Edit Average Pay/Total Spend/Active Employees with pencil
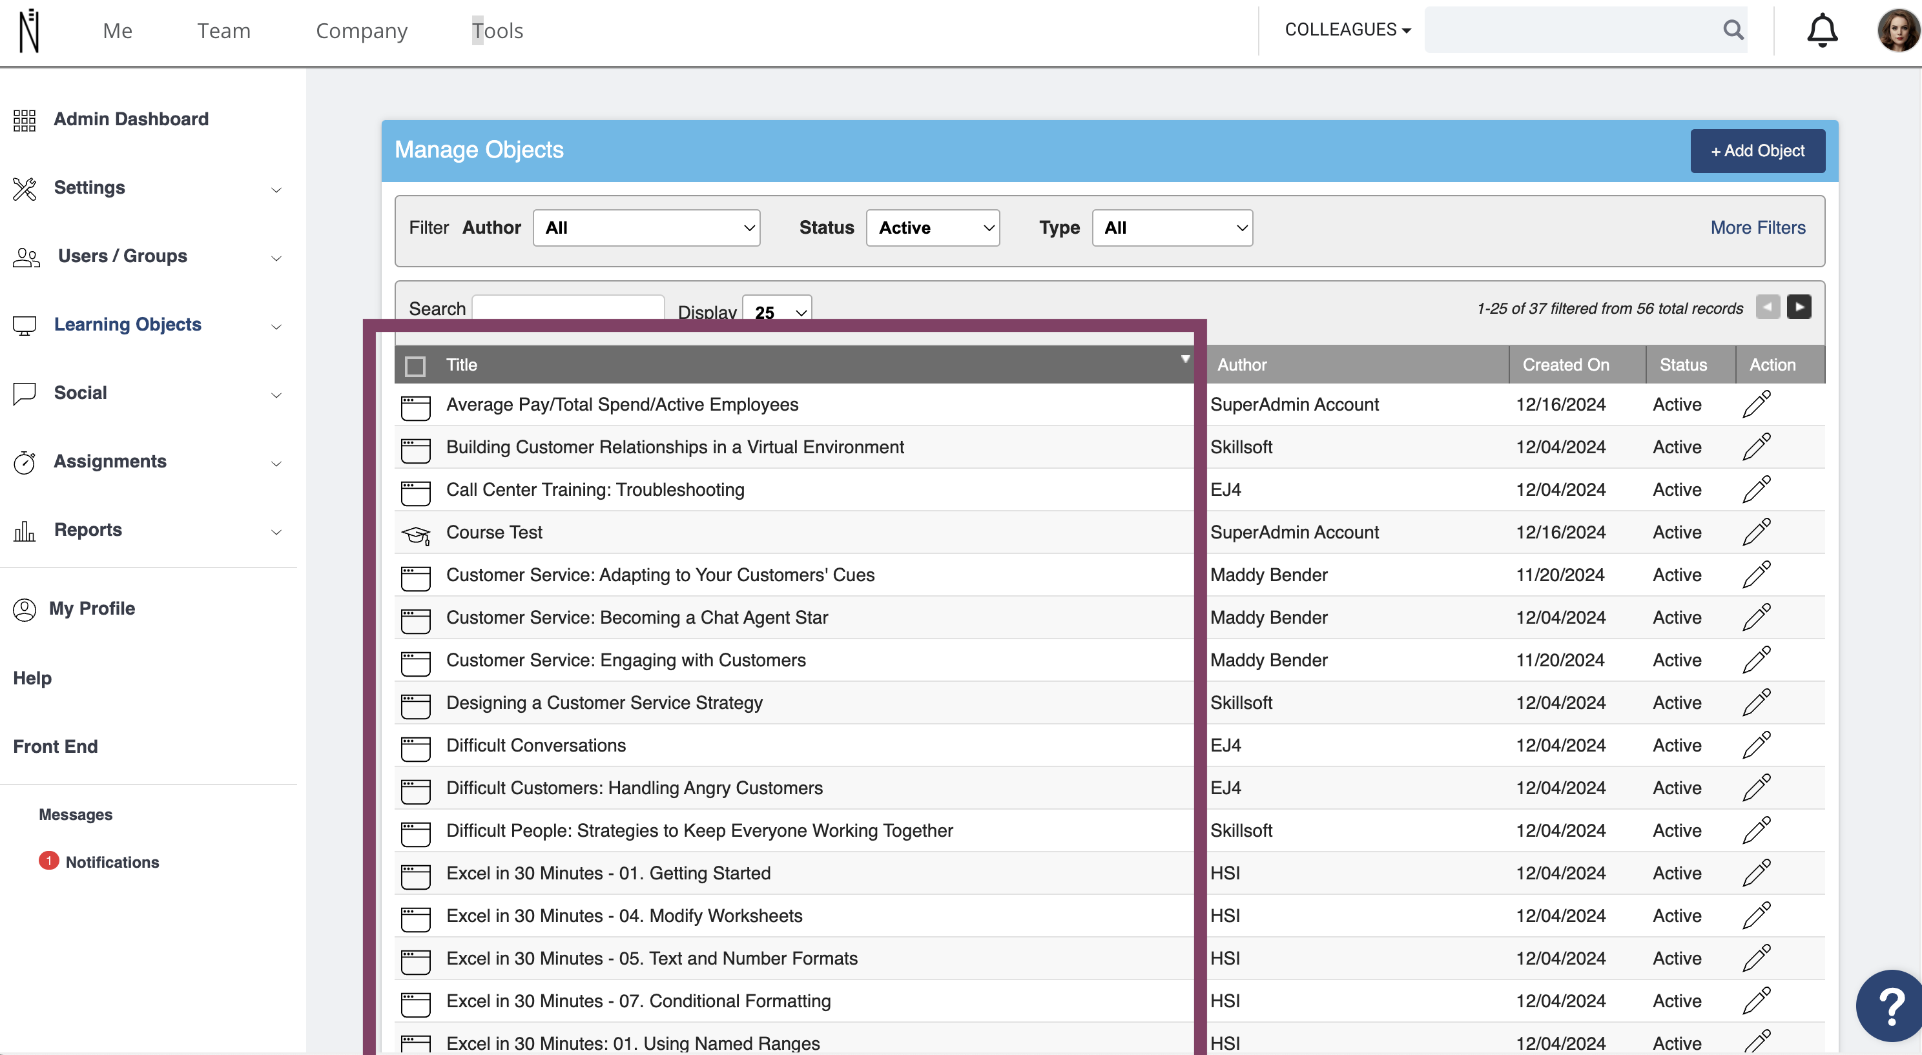 [1757, 404]
